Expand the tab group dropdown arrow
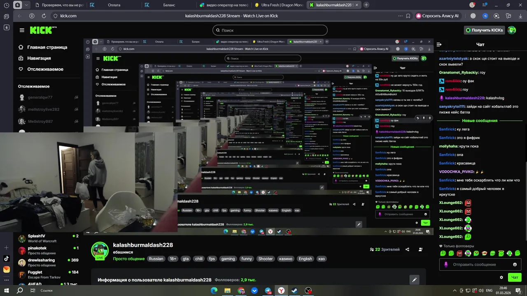Screen dimensions: 527x296 pyautogui.click(x=27, y=5)
